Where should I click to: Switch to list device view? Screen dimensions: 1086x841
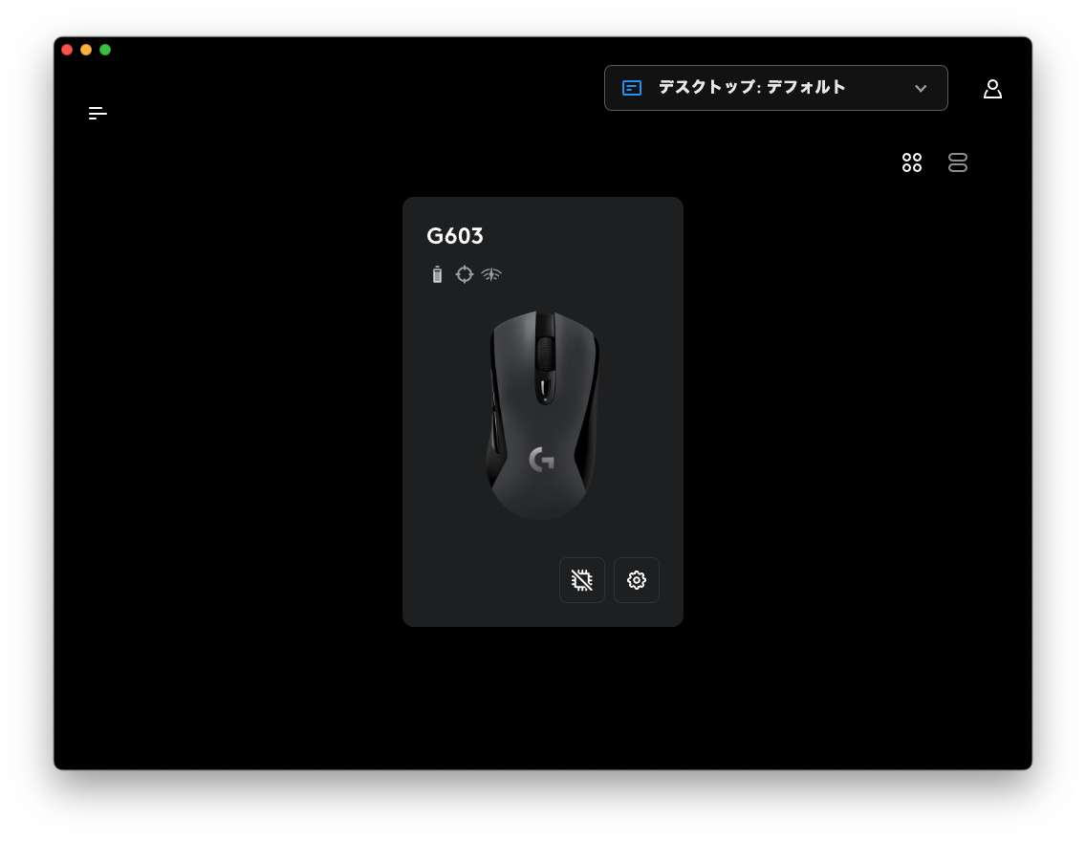[957, 162]
